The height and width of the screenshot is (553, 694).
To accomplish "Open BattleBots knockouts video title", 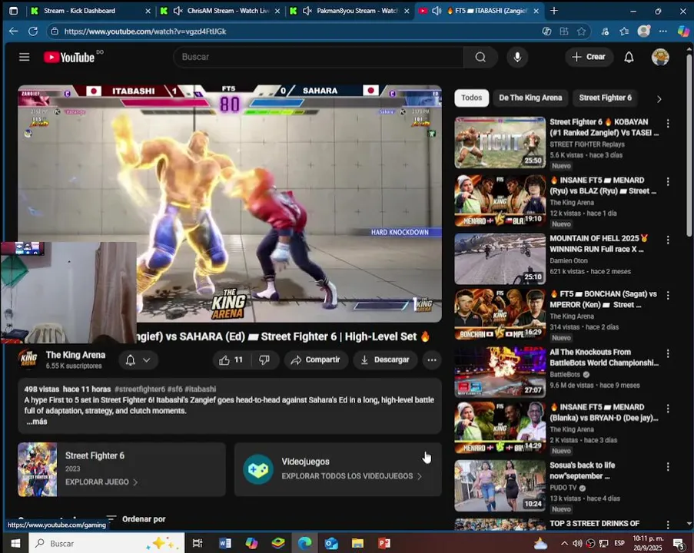I will click(x=604, y=357).
